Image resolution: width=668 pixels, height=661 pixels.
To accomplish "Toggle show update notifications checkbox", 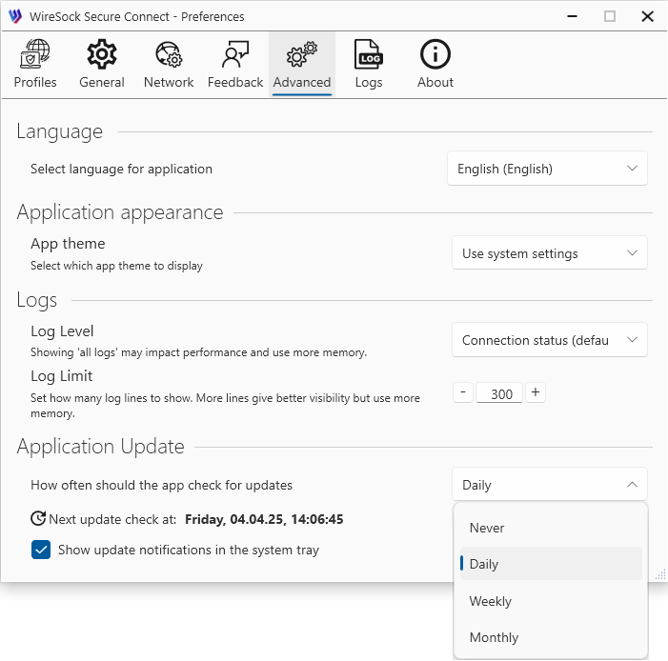I will 41,550.
